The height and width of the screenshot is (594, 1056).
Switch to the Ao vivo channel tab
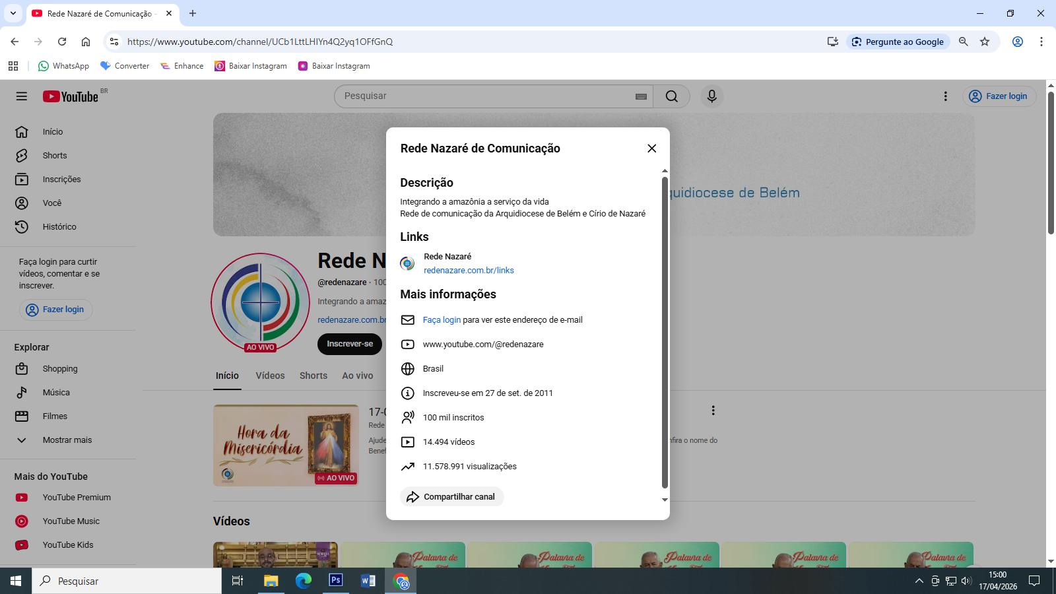(357, 376)
